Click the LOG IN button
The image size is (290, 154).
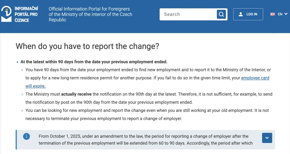[x=248, y=14]
